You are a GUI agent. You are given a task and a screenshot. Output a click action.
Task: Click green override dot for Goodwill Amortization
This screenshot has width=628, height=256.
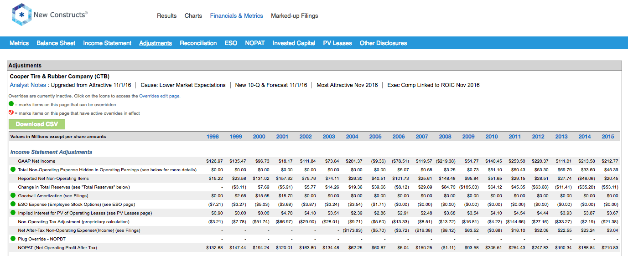(x=13, y=195)
